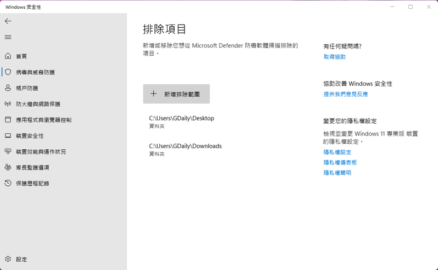Click the plus icon in 新增排除範圍
This screenshot has height=270, width=438.
pos(153,93)
